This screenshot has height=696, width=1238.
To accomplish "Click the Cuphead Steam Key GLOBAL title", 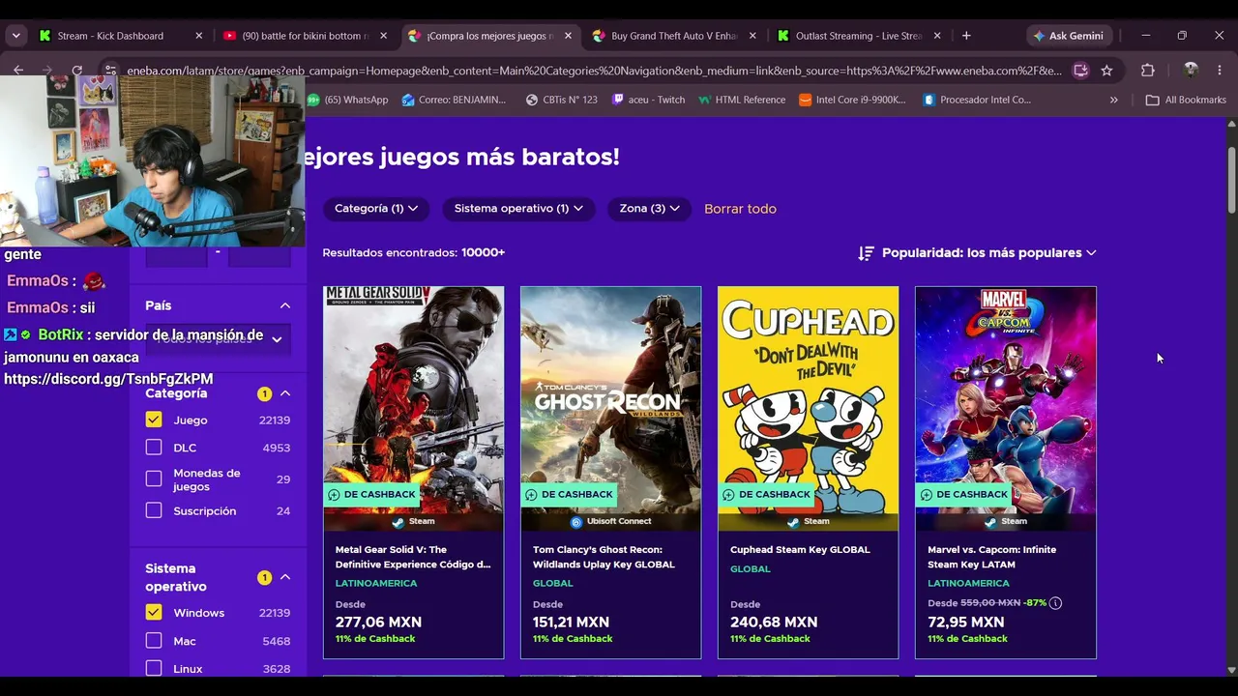I will pos(800,549).
